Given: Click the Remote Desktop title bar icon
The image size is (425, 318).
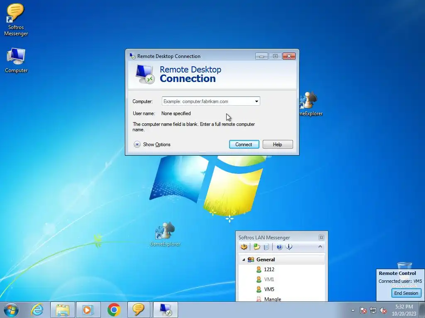Looking at the screenshot, I should point(132,56).
